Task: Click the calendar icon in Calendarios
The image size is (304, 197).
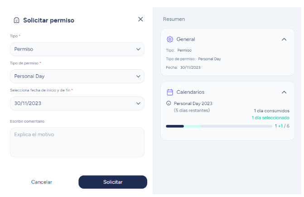Action: coord(170,92)
